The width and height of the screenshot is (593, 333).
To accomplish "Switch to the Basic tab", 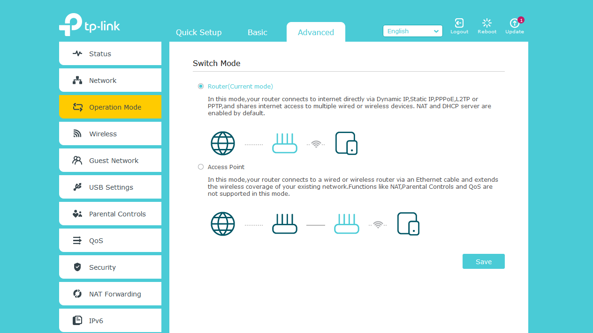I will 258,32.
